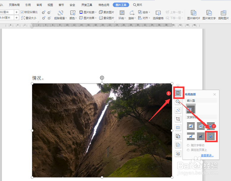
Task: Select the in-front-of-text wrap layout option
Action: coord(211,136)
